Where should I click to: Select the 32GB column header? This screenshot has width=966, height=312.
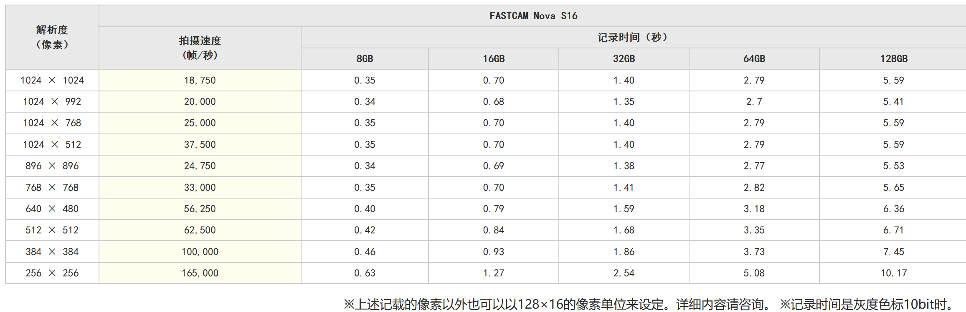click(624, 59)
